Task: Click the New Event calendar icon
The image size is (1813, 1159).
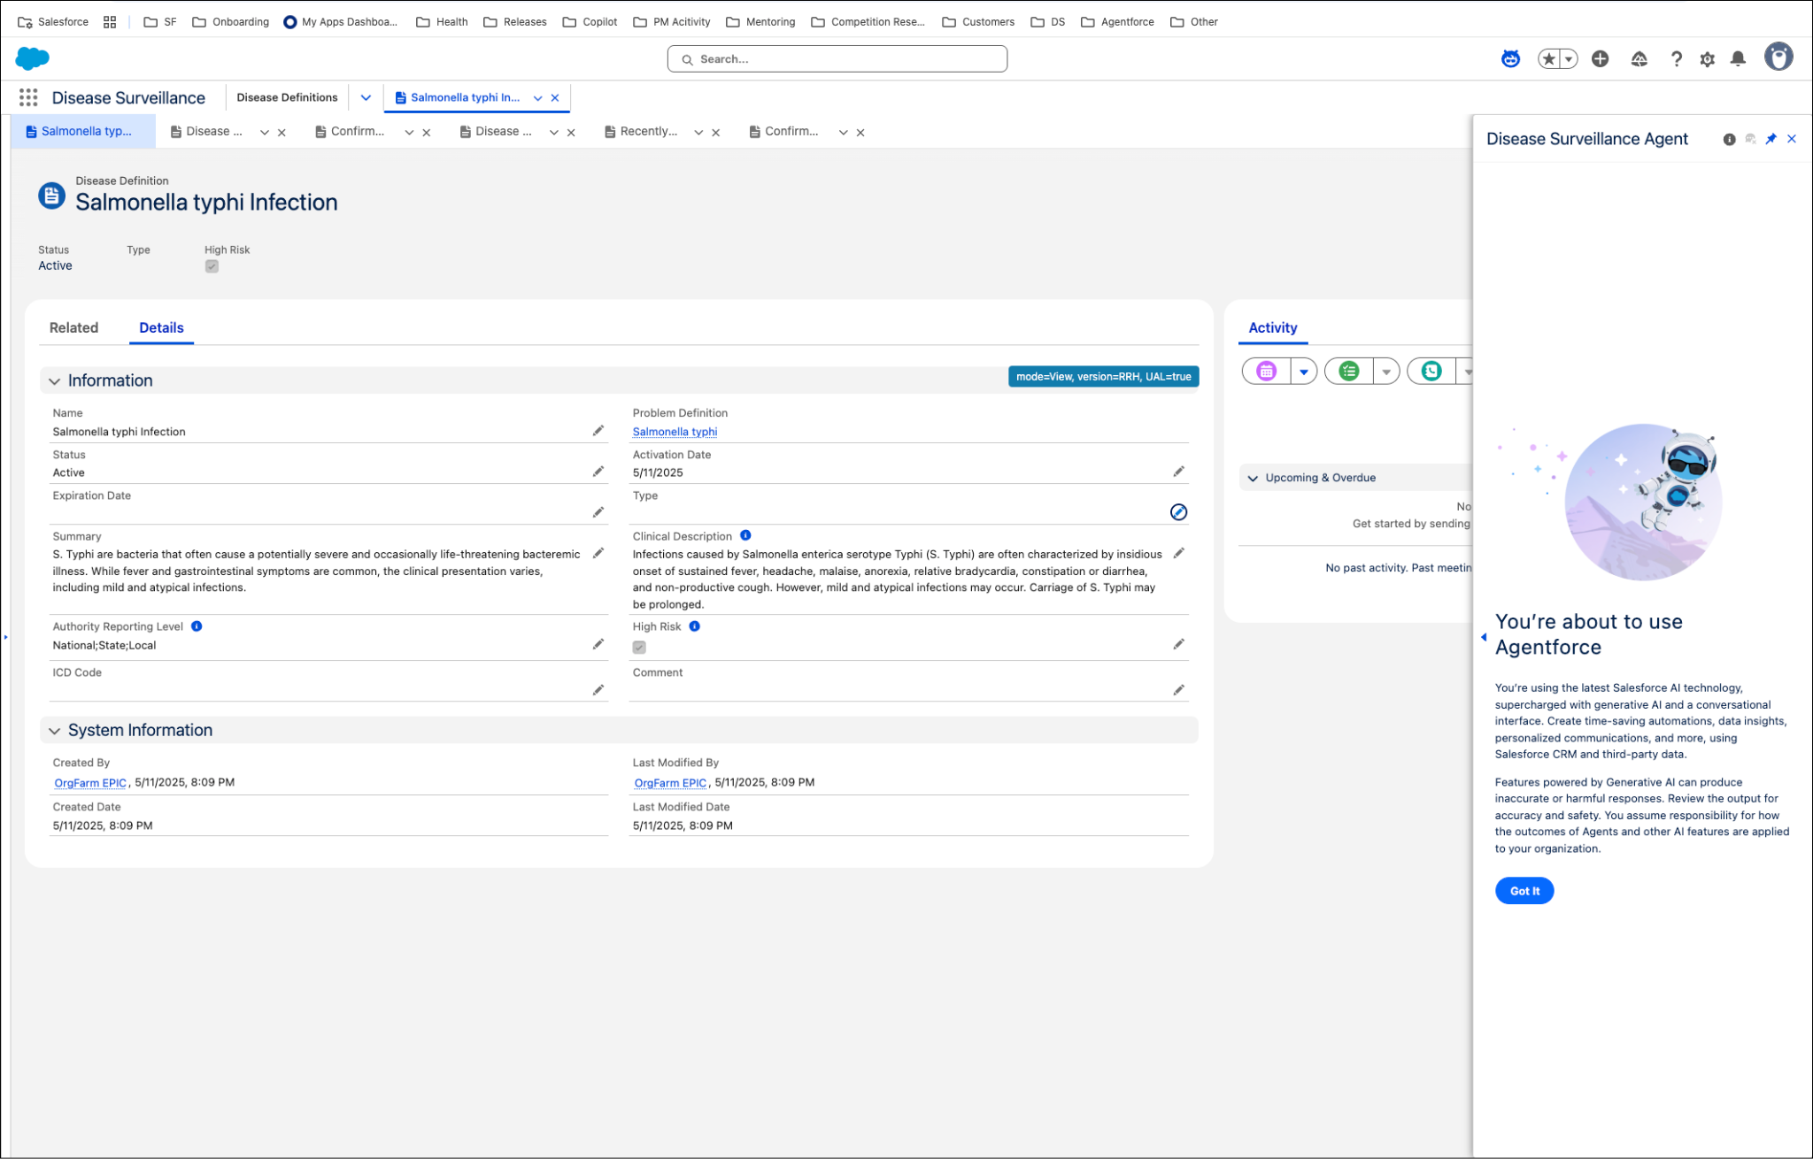Action: point(1267,372)
